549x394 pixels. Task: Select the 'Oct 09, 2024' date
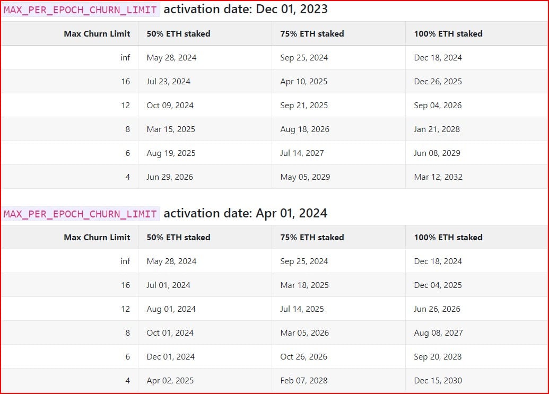[170, 106]
